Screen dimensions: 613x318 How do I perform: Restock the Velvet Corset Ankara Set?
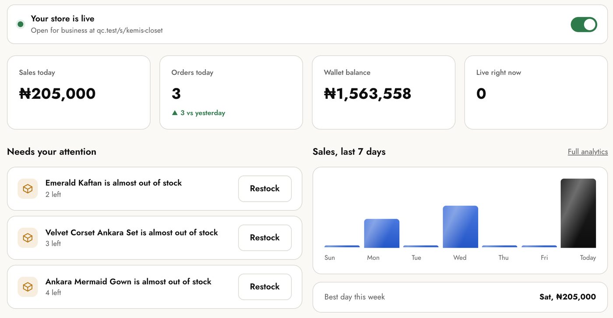pyautogui.click(x=265, y=238)
